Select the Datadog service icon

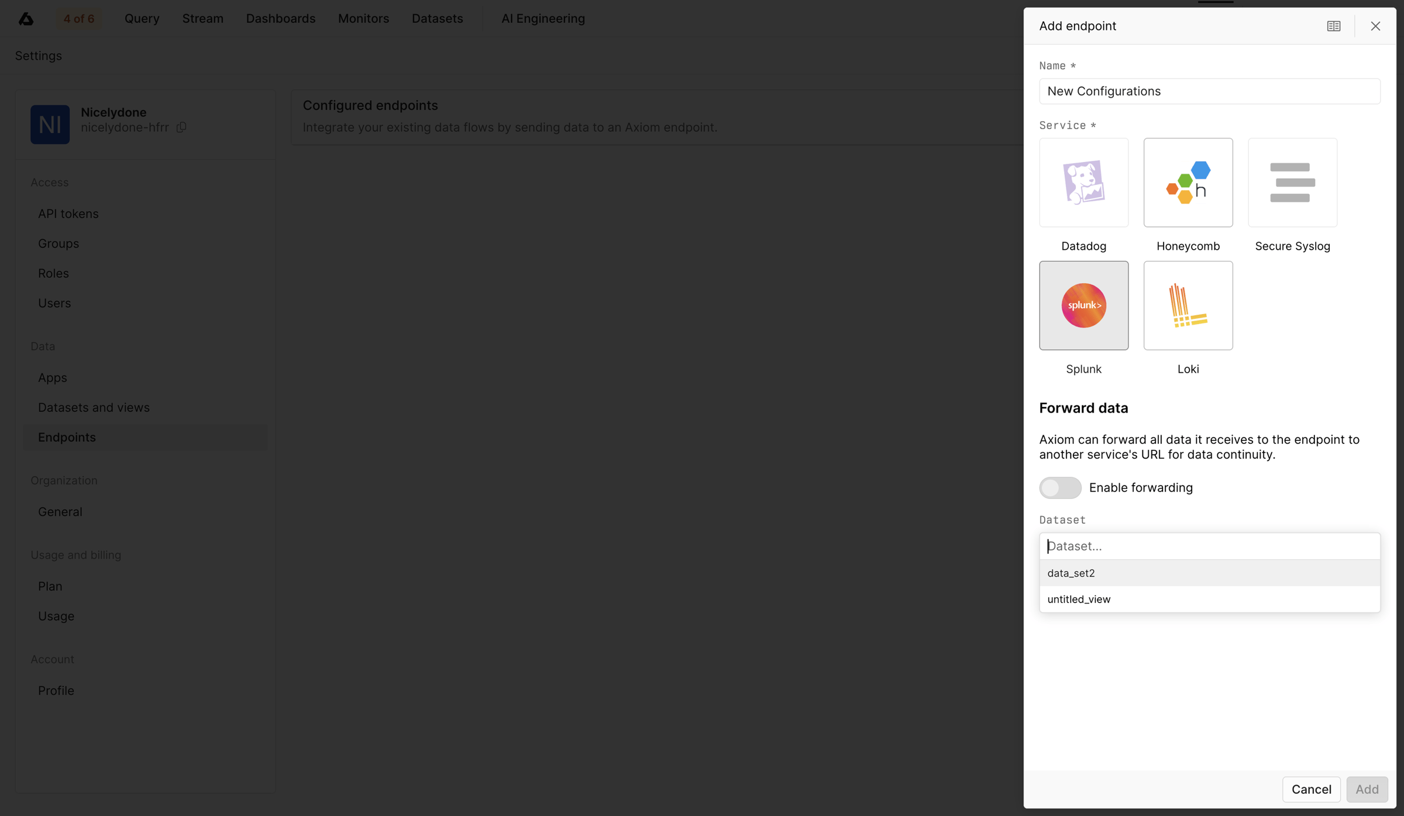click(x=1083, y=183)
